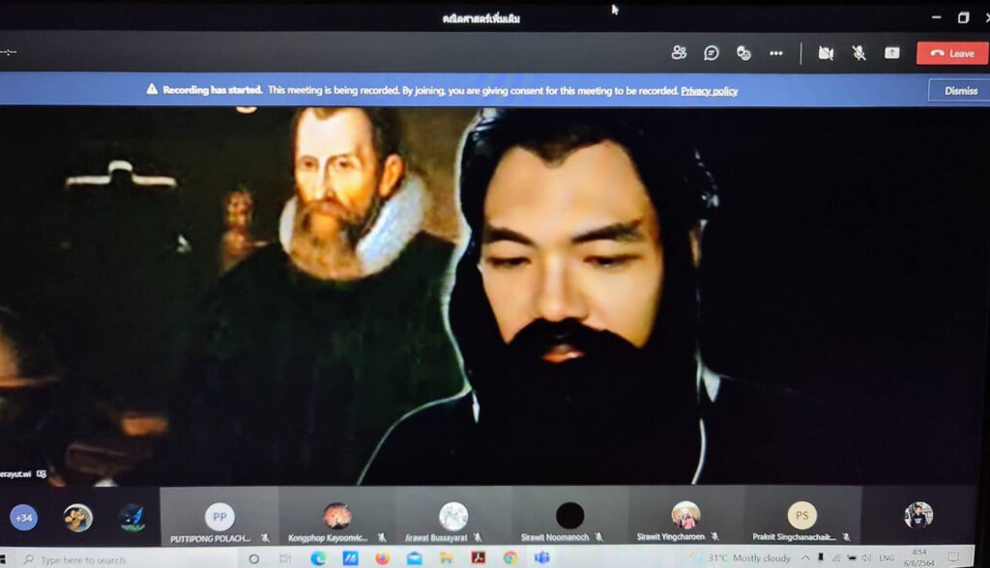The image size is (990, 568).
Task: Select PUTTIPONG POLACH participant tile
Action: point(219,516)
